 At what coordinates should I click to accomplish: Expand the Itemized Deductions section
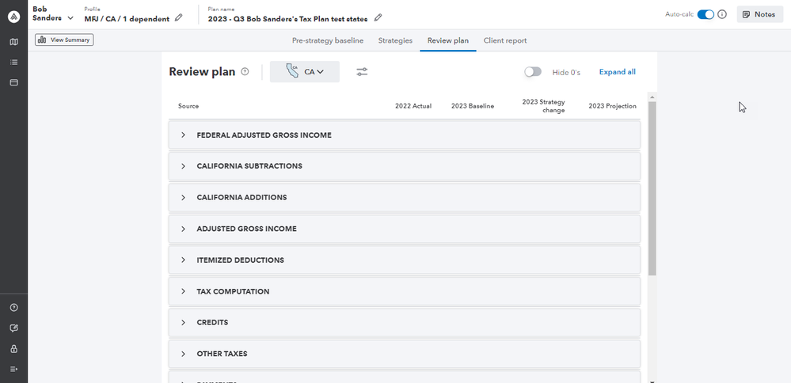[x=183, y=260]
